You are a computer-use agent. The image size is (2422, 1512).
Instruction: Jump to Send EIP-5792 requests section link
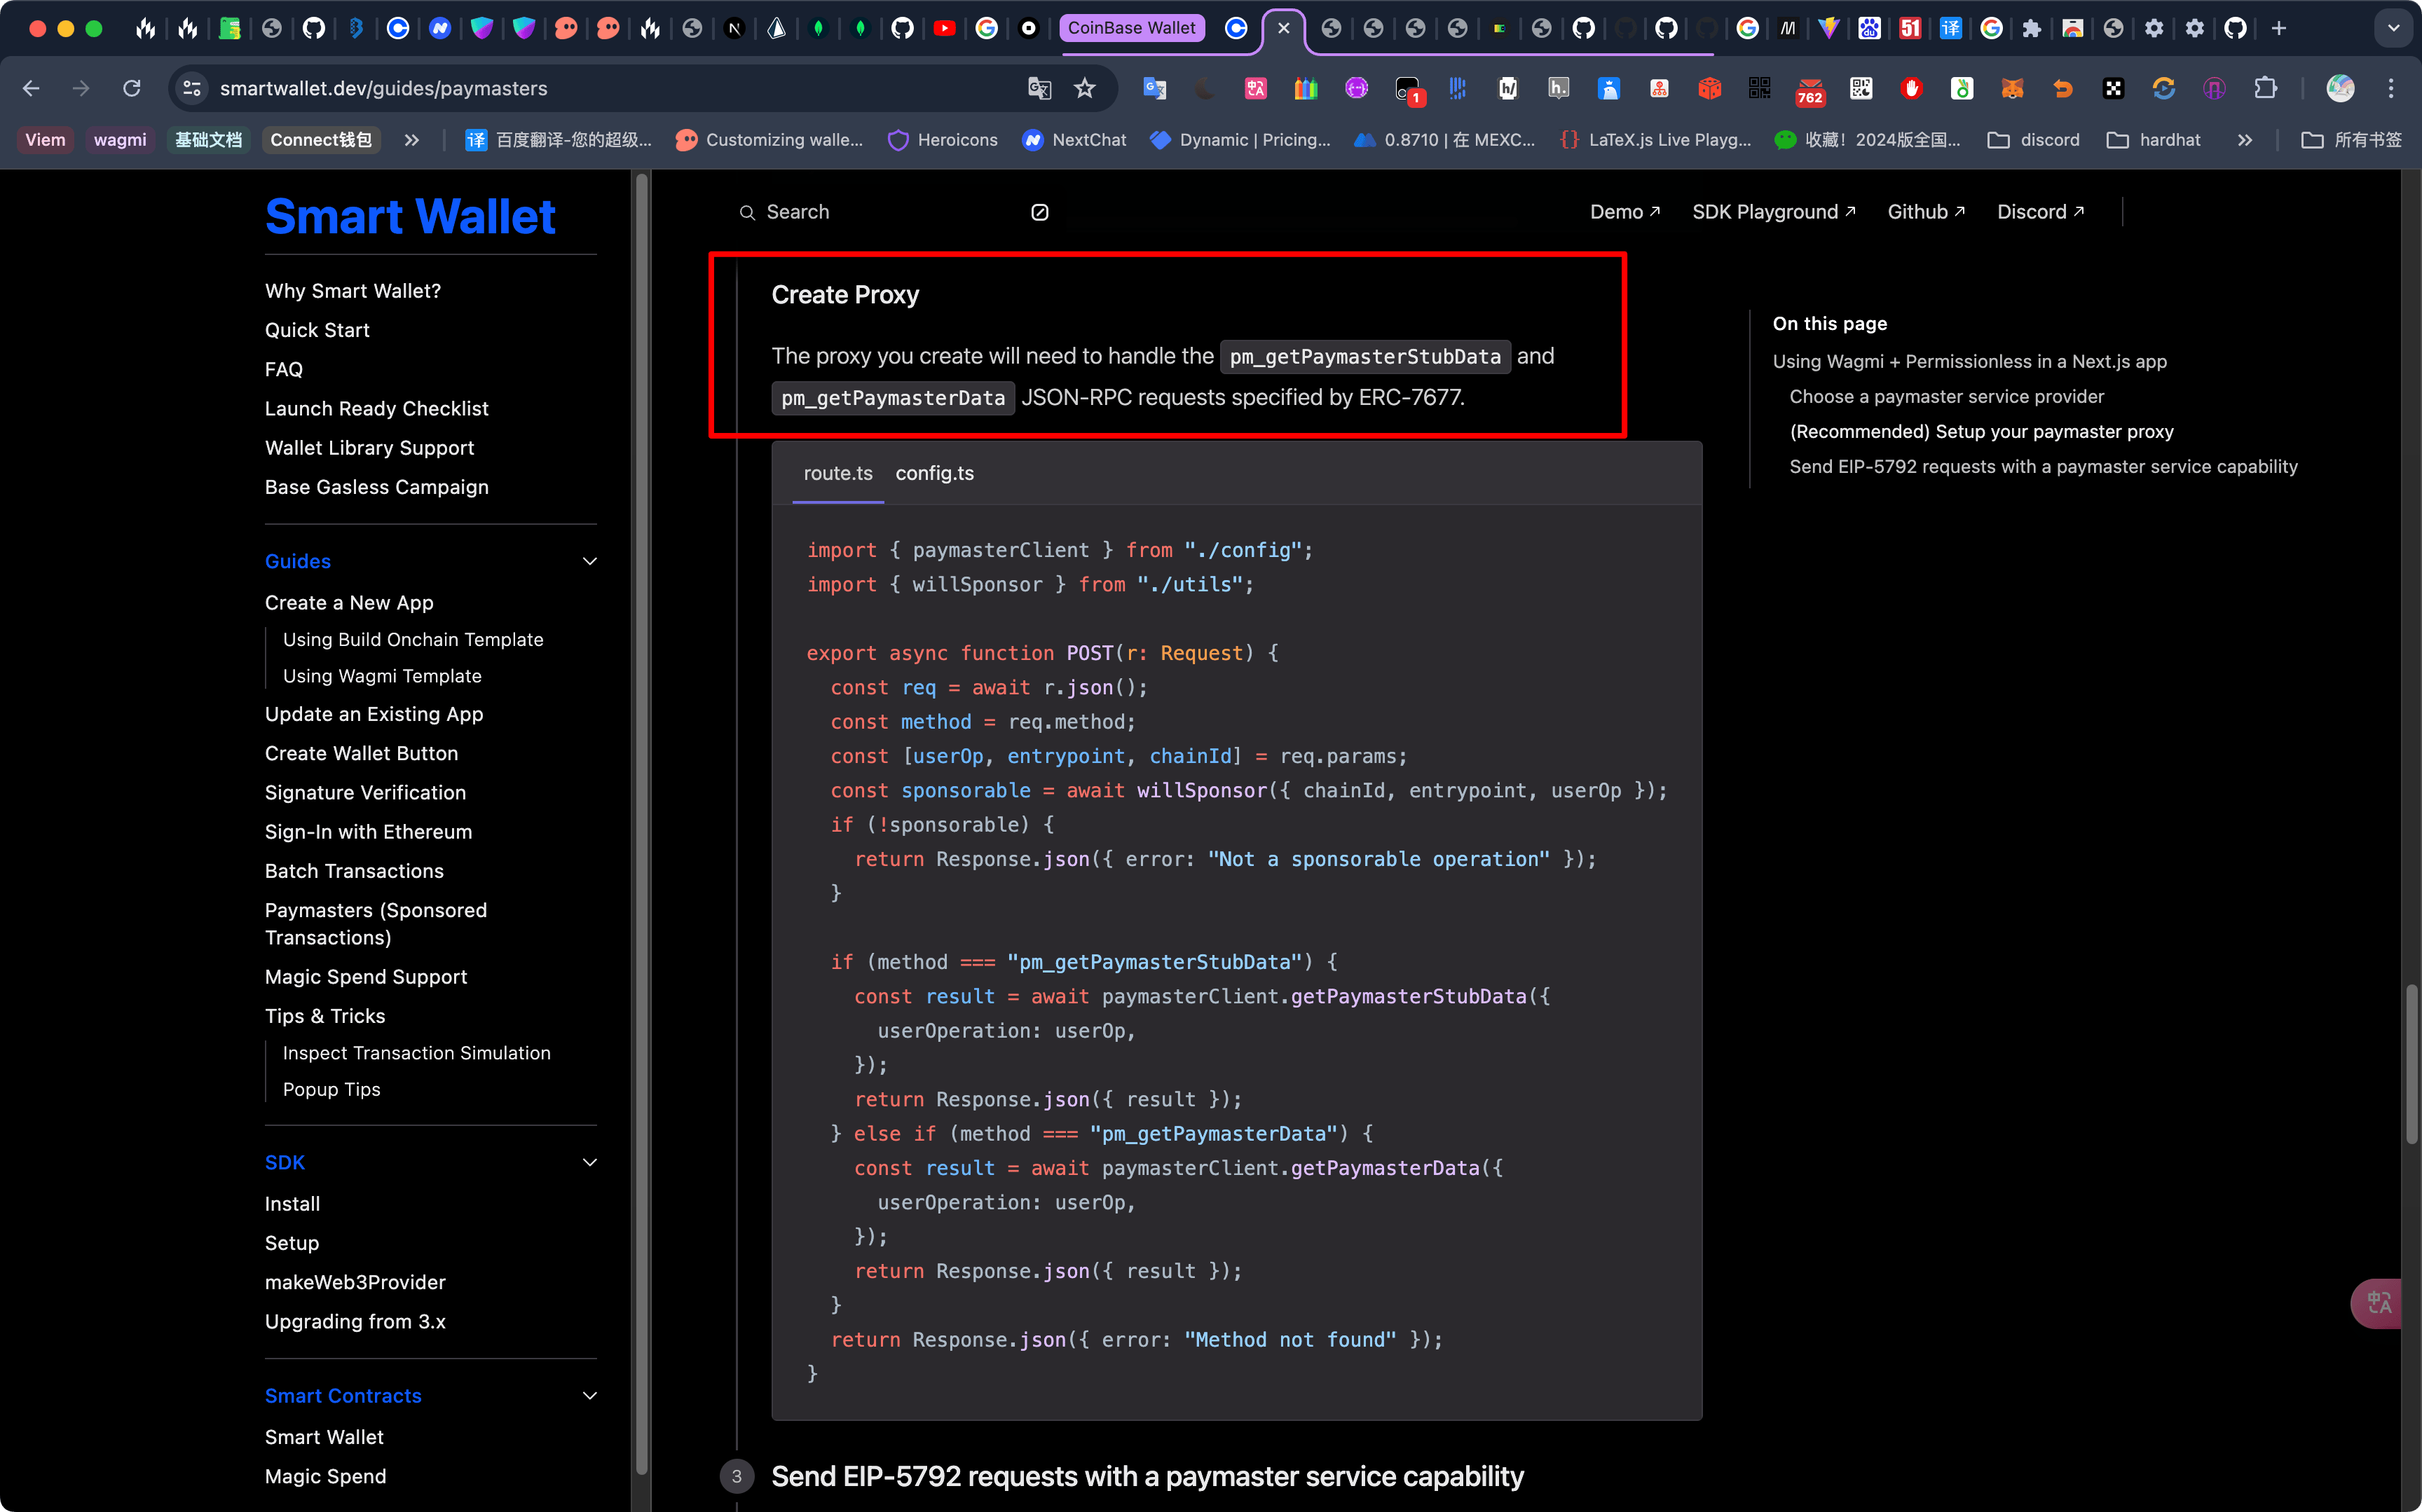2043,467
